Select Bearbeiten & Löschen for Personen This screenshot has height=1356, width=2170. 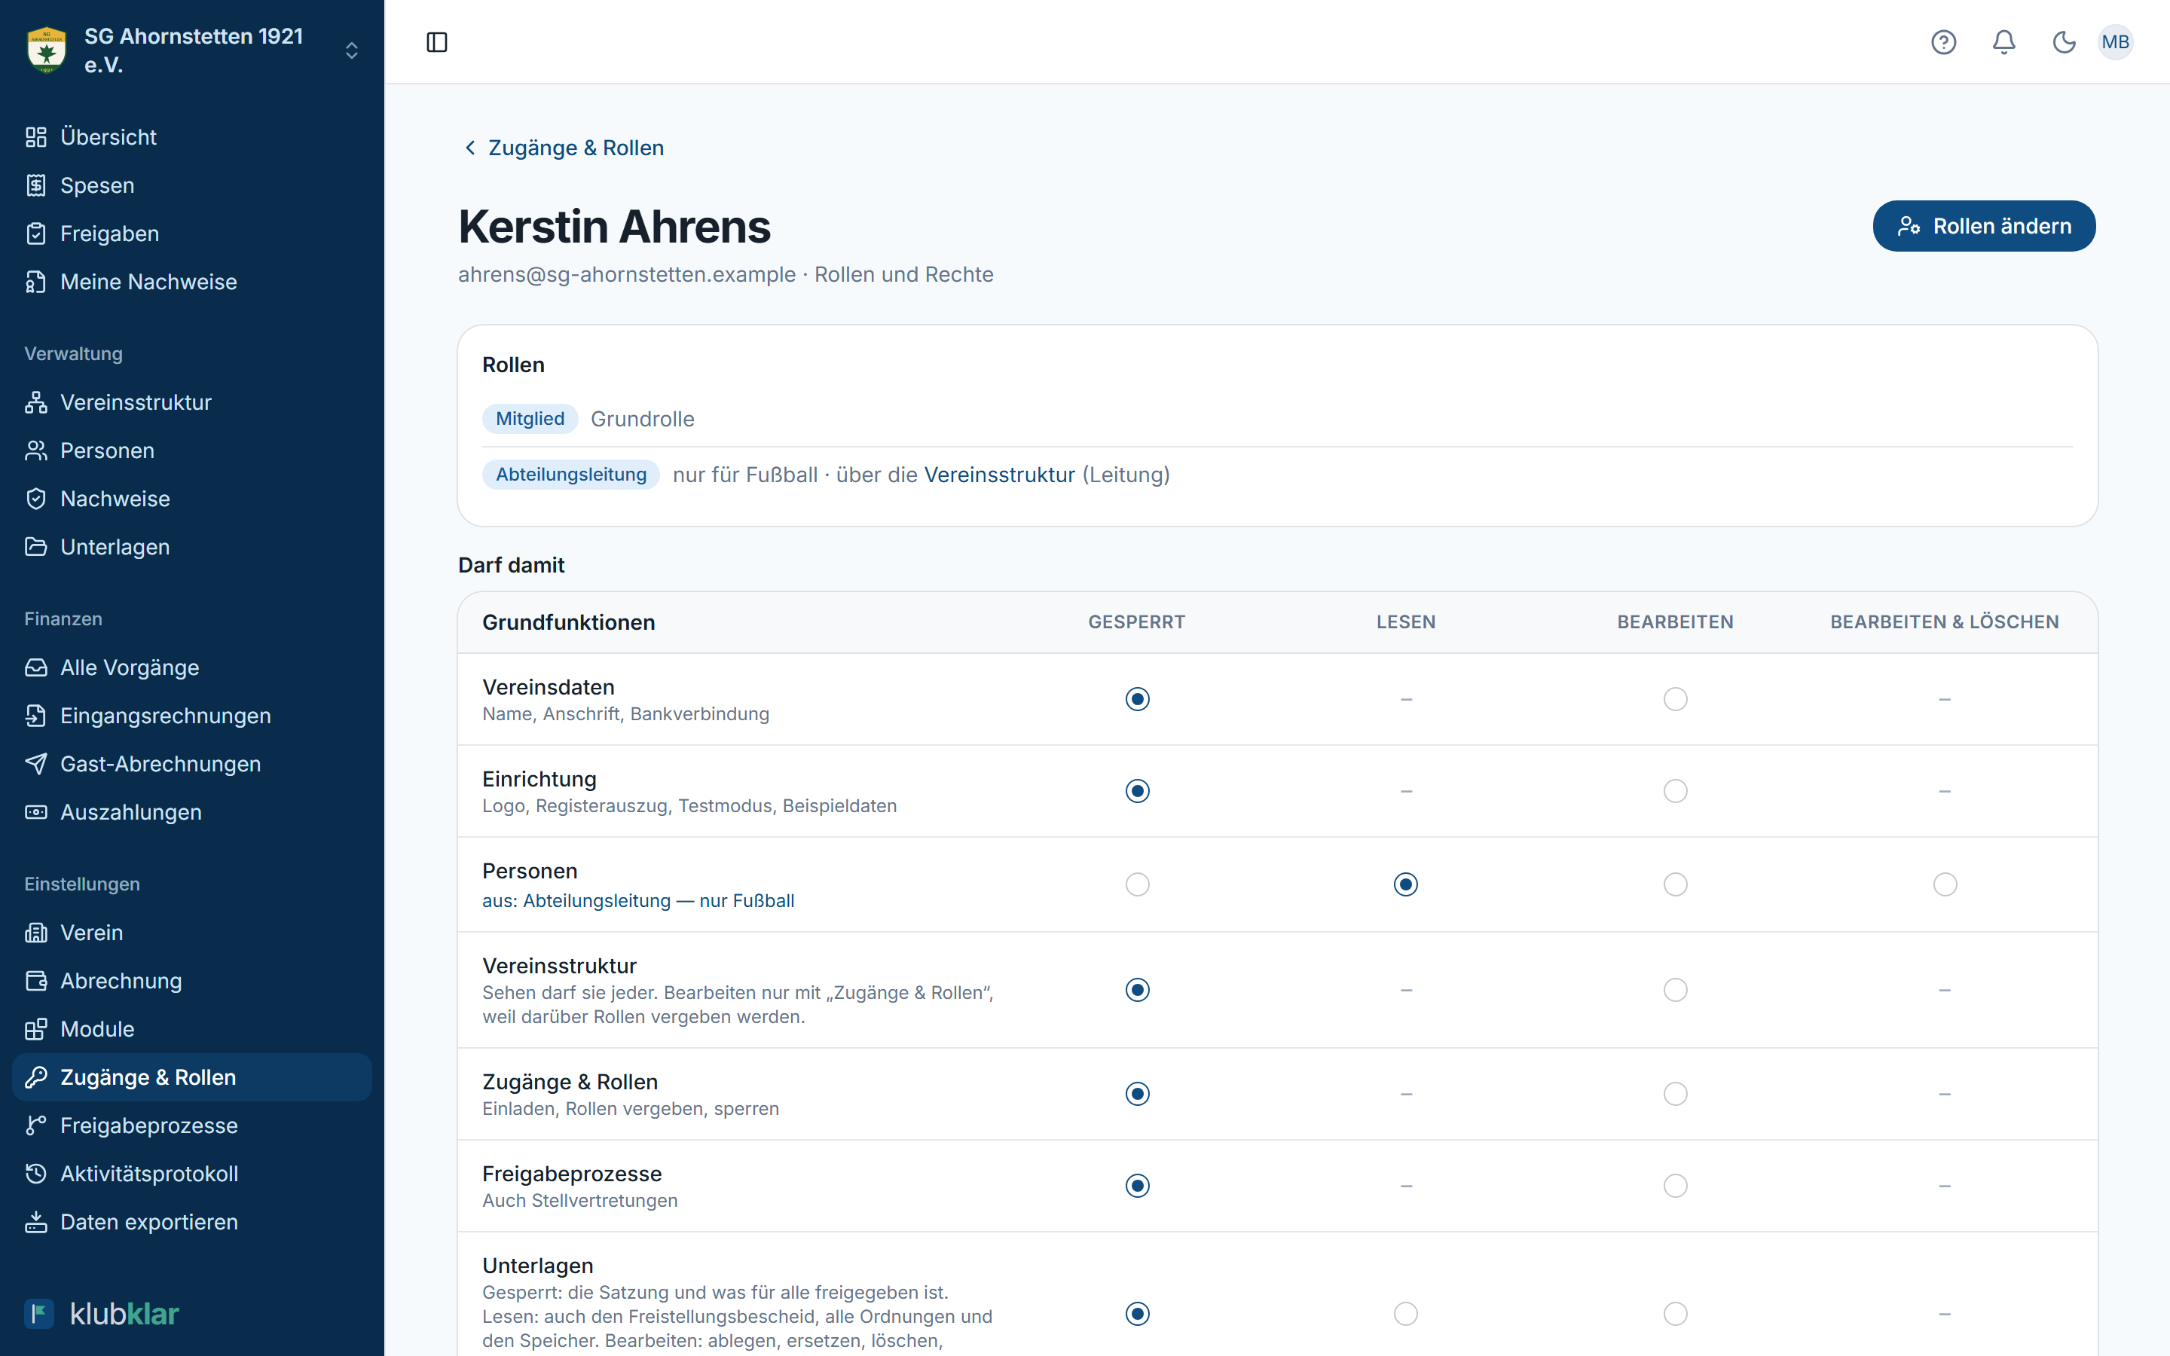(1945, 884)
